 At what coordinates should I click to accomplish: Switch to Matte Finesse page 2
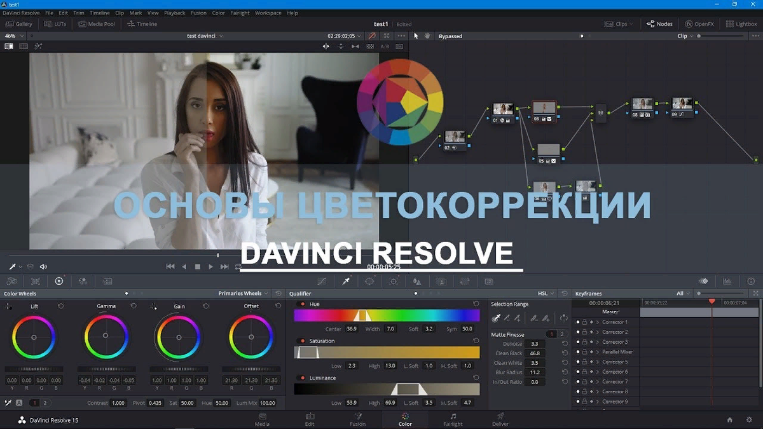point(561,334)
